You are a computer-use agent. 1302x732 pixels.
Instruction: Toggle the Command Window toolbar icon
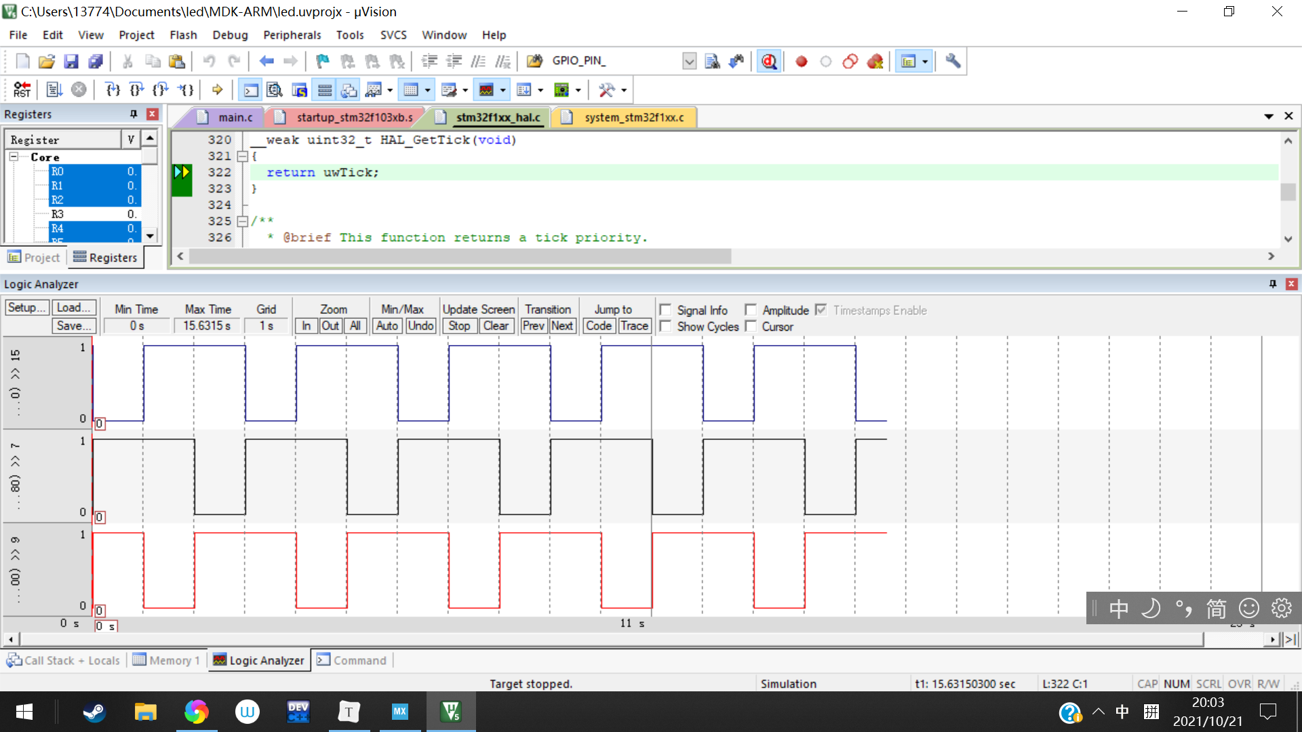250,89
